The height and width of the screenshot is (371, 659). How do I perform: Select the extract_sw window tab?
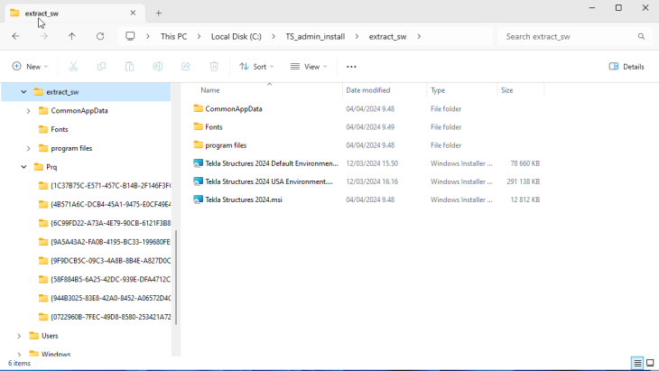coord(75,13)
